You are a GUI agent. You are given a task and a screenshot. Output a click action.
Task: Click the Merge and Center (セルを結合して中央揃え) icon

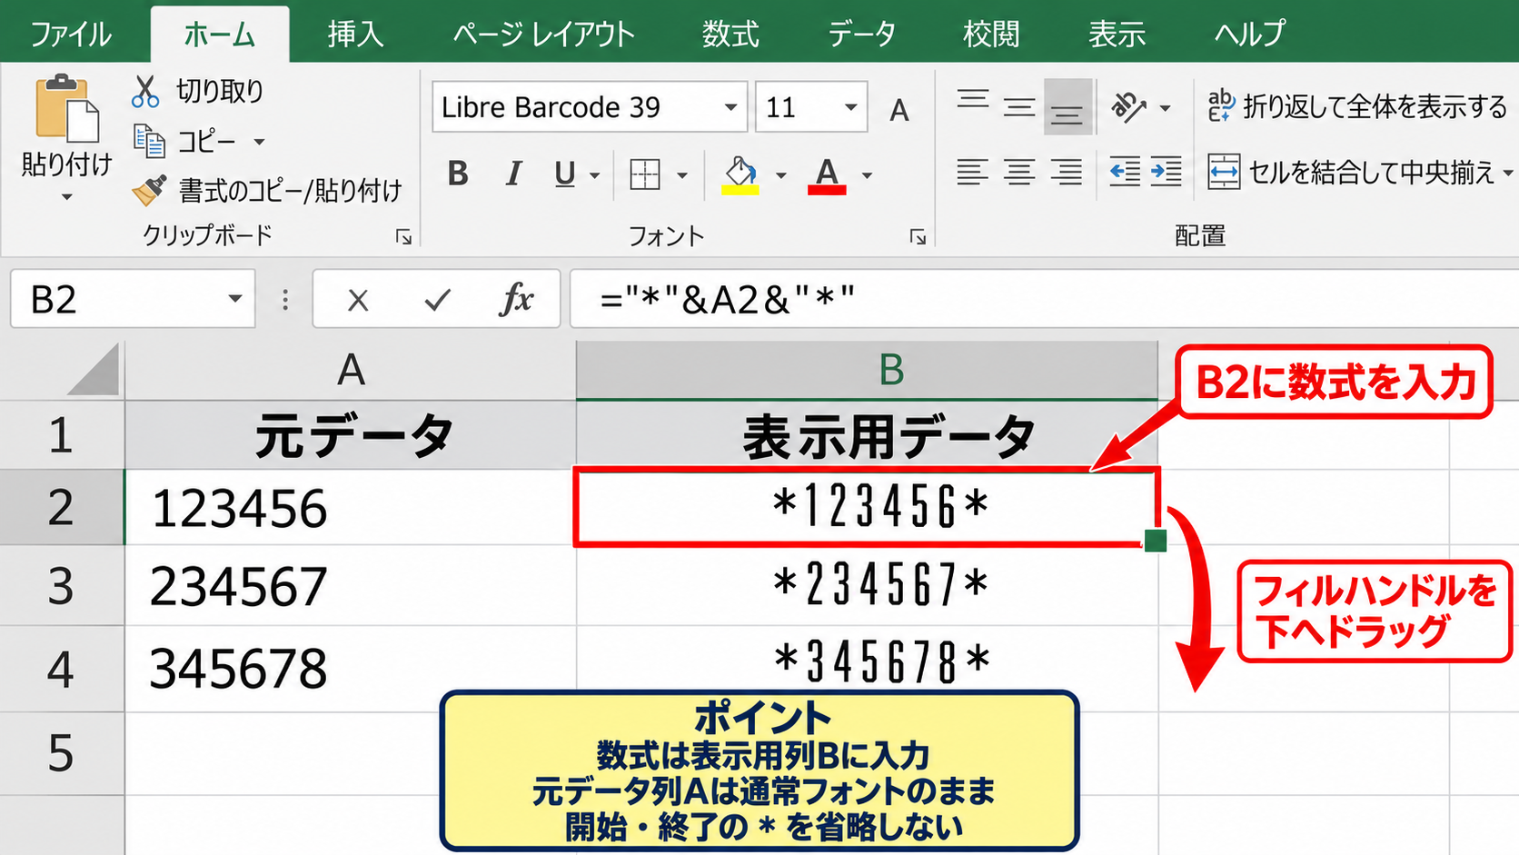click(1223, 172)
